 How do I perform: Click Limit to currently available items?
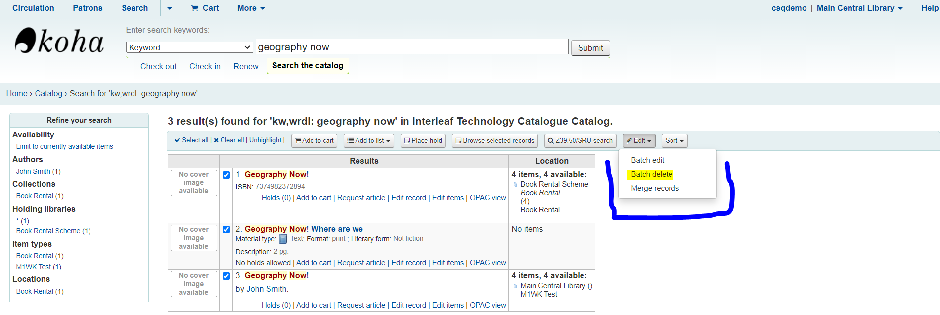coord(65,146)
